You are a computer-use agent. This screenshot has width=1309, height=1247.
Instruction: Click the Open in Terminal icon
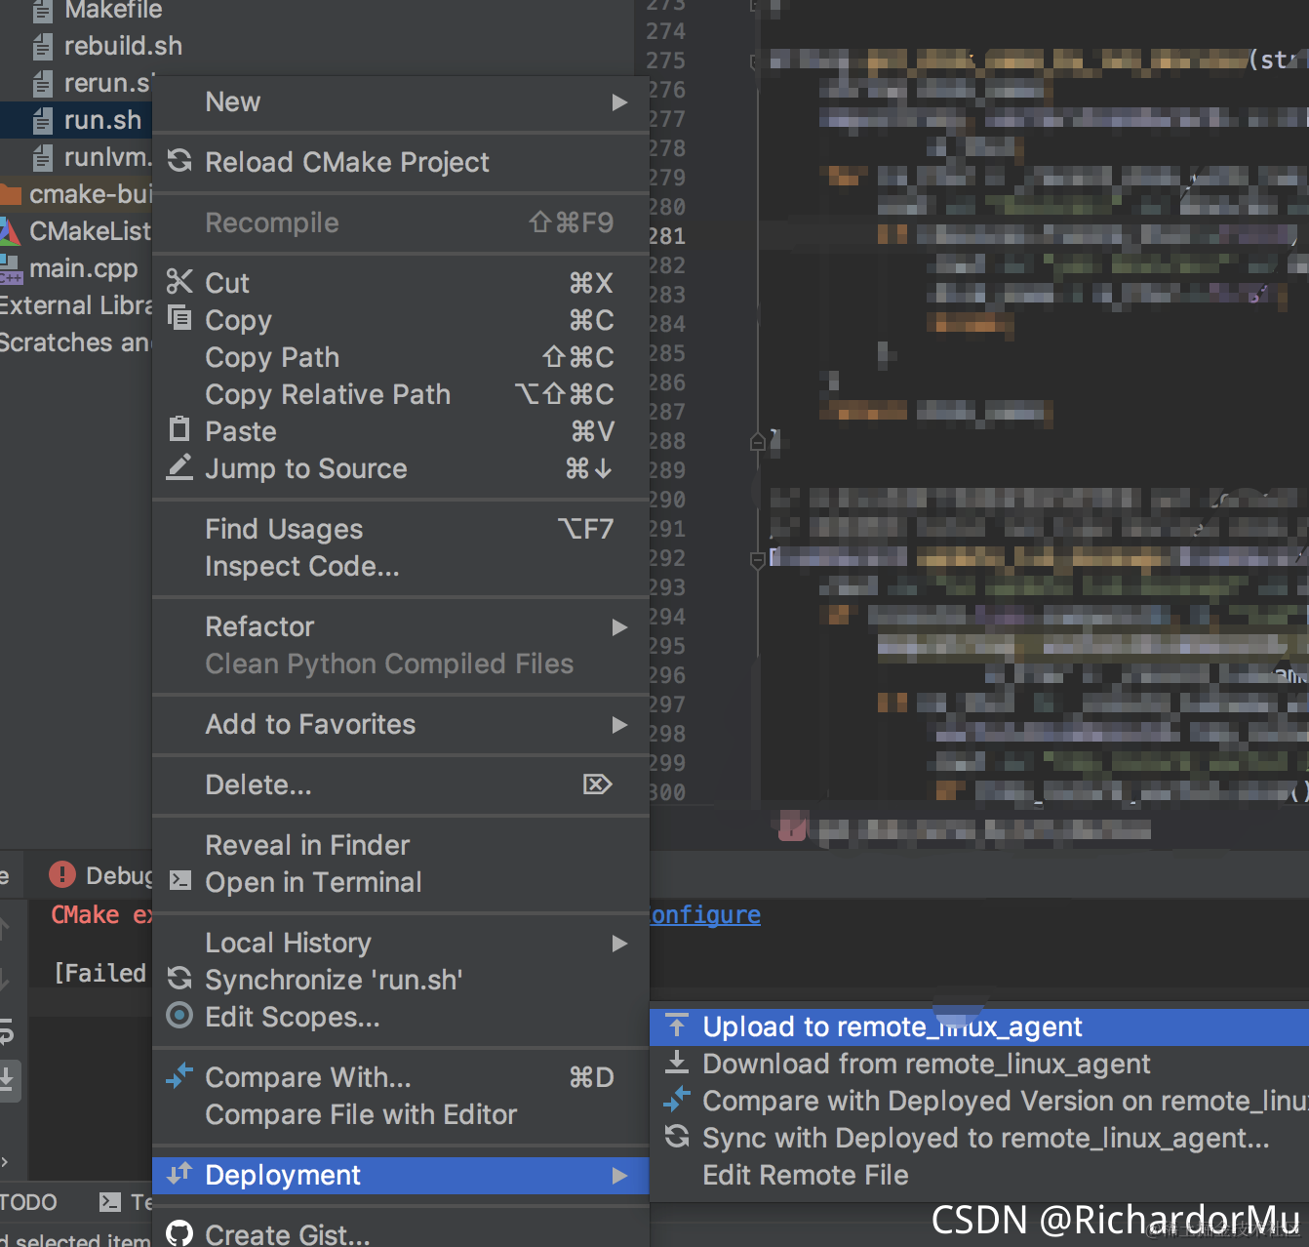179,881
